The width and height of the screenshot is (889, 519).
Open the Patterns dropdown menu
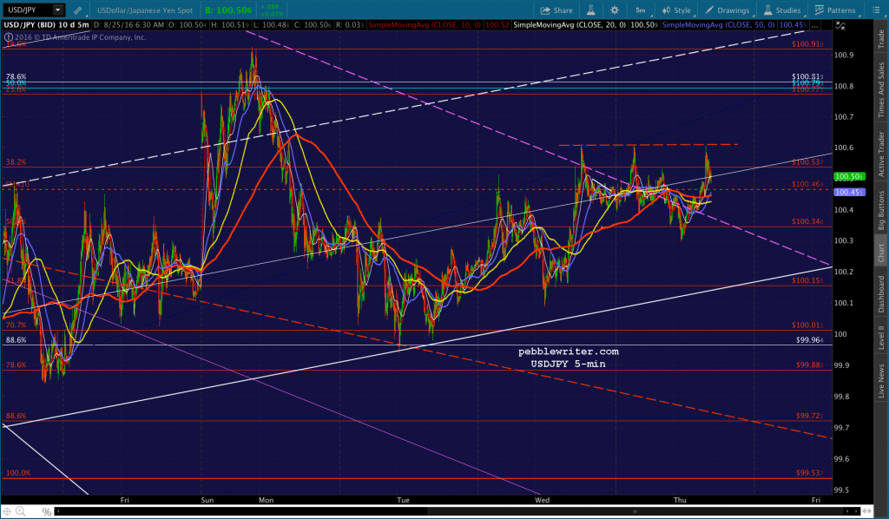(836, 10)
